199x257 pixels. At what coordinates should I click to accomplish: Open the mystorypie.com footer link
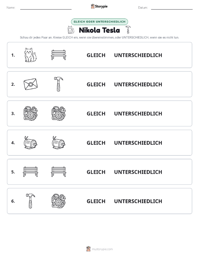[x=99, y=249]
